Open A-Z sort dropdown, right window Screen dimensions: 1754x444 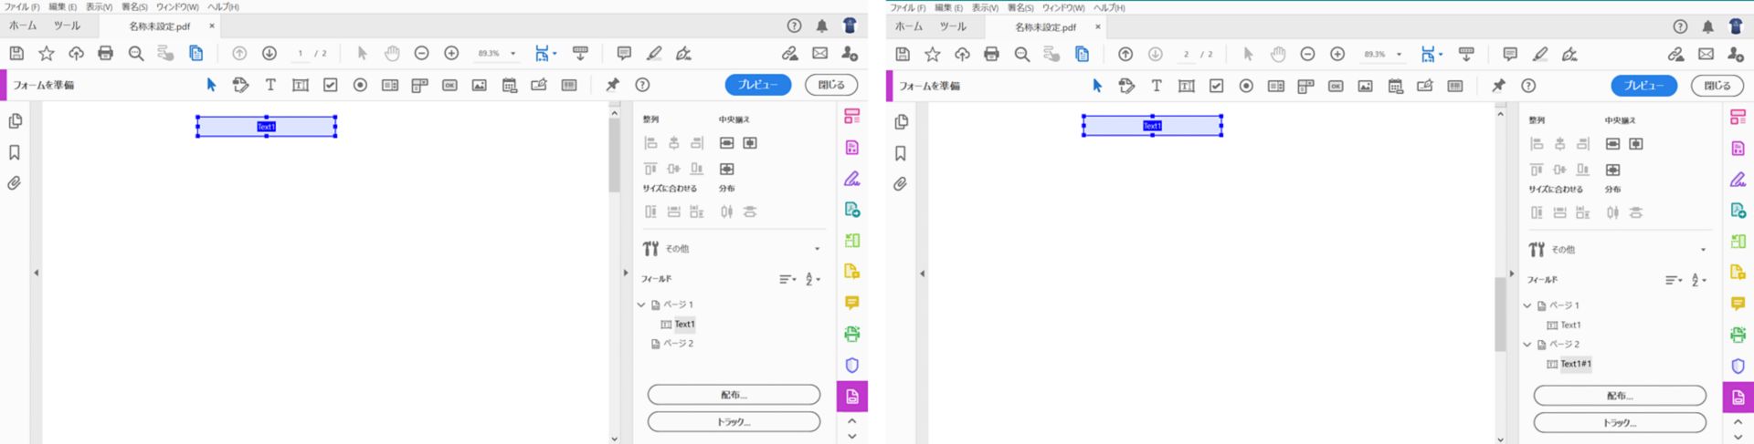(x=1699, y=280)
